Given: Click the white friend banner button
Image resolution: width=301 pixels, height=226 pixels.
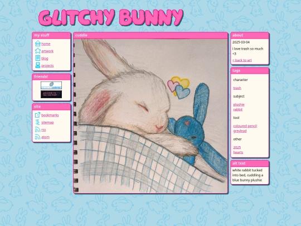Looking at the screenshot, I should pos(51,85).
